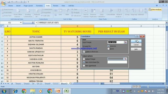
Task: Click Output Range collapse selector icon
Action: [125, 59]
